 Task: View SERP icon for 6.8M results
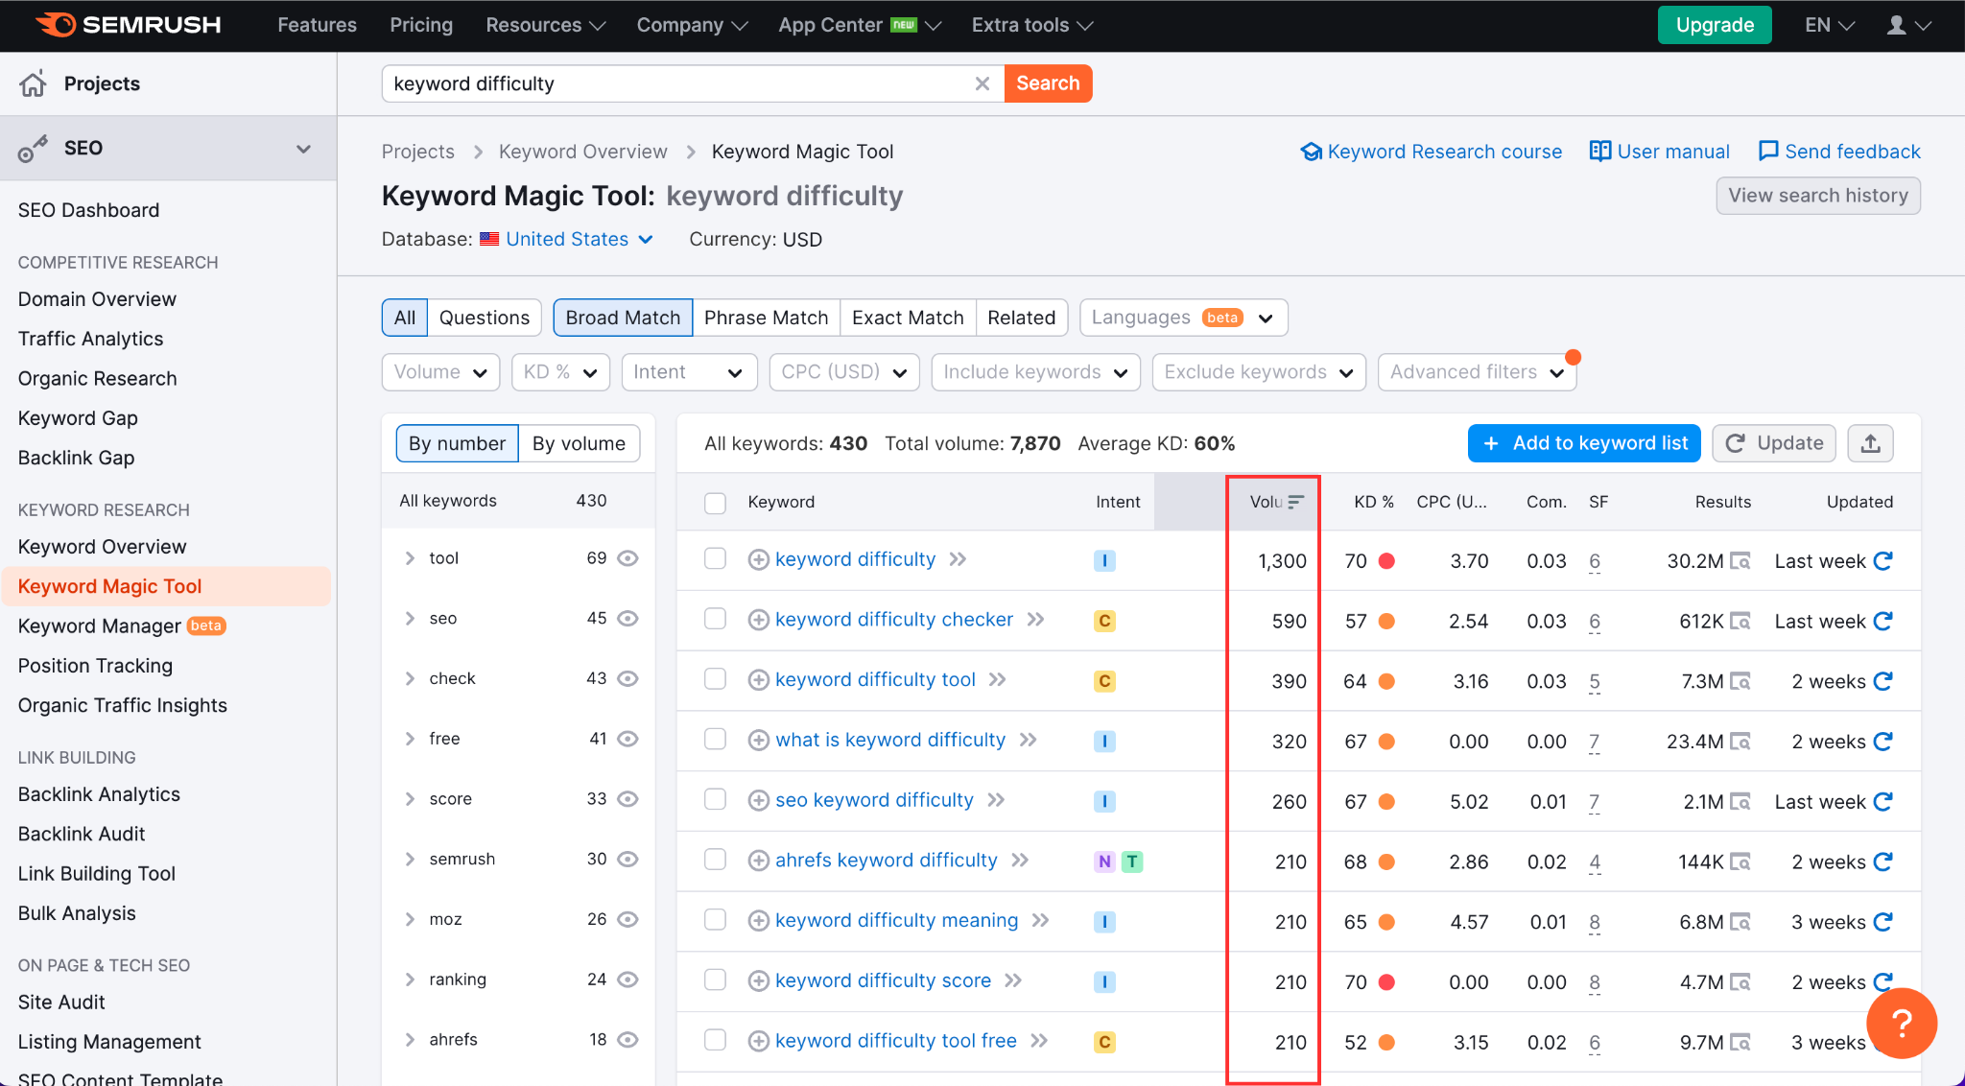point(1740,922)
